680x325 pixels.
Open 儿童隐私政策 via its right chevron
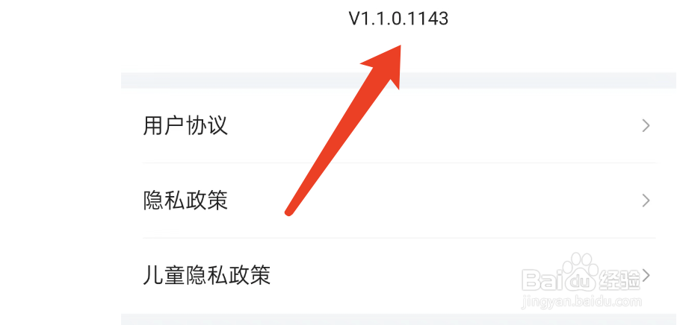646,275
